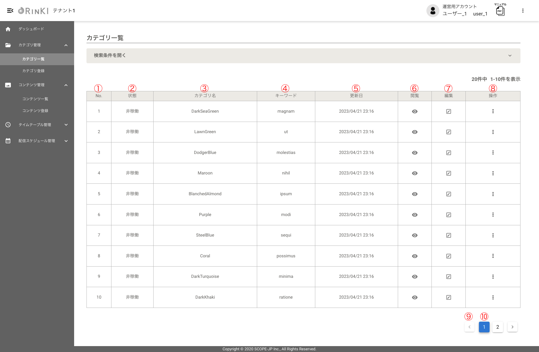Viewport: 539px width, 352px height.
Task: Open the top-right header kebab menu
Action: click(523, 11)
